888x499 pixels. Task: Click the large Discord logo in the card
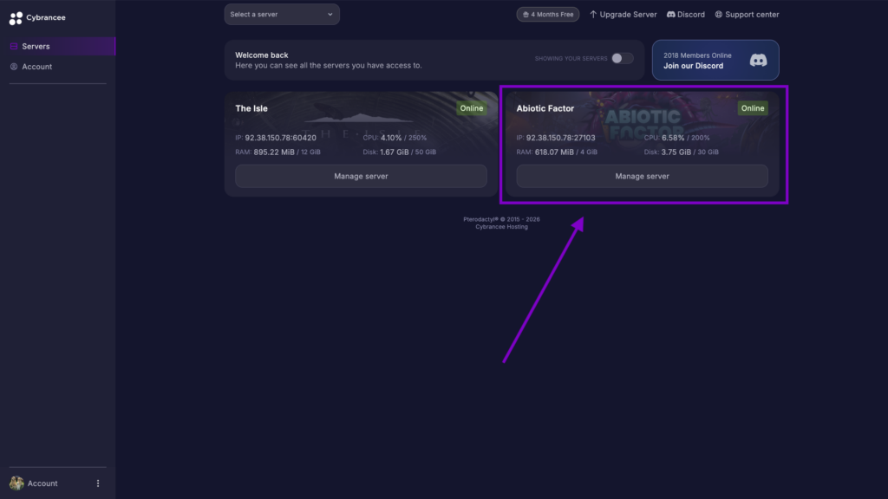[758, 60]
